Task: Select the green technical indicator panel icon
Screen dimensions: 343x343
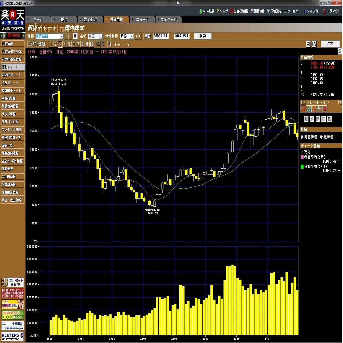Action: click(309, 108)
